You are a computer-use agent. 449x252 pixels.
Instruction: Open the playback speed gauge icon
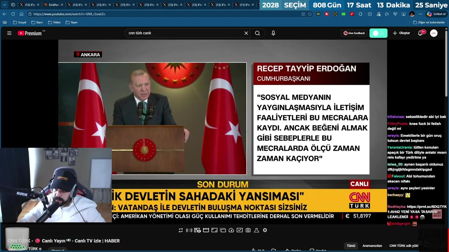[231, 230]
